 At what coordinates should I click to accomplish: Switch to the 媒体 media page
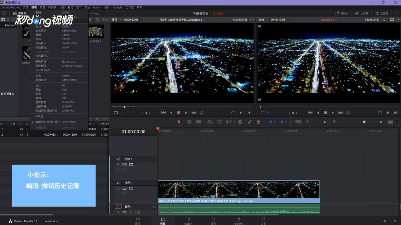pos(138,221)
